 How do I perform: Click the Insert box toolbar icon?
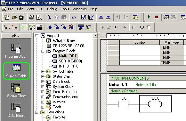point(149,27)
